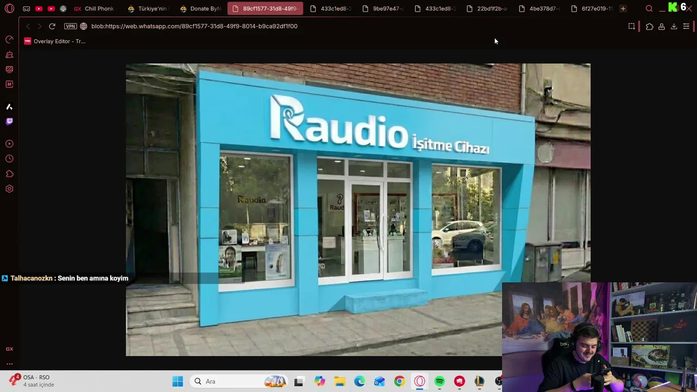Switch to the Donate ByN tab
This screenshot has width=697, height=392.
200,9
